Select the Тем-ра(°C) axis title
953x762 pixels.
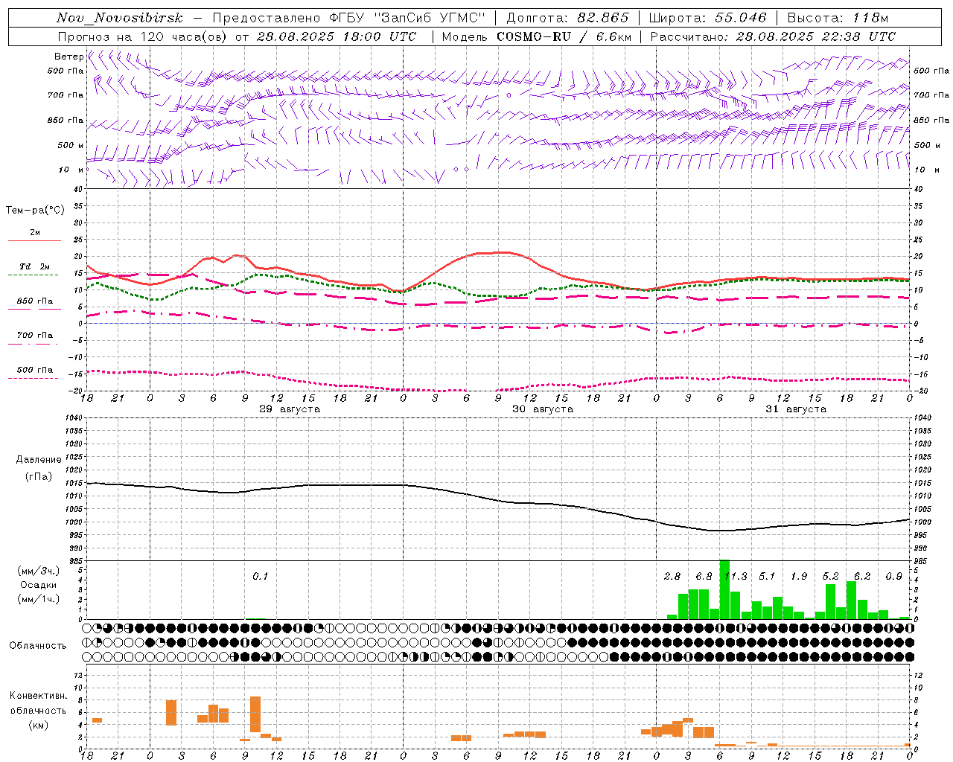(x=35, y=211)
